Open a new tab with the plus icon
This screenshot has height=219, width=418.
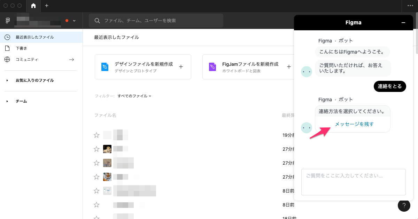click(x=46, y=6)
